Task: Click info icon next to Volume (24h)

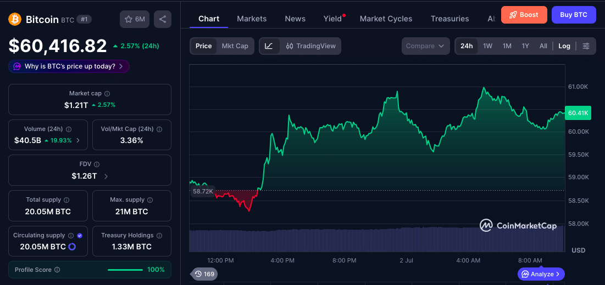Action: tap(69, 129)
